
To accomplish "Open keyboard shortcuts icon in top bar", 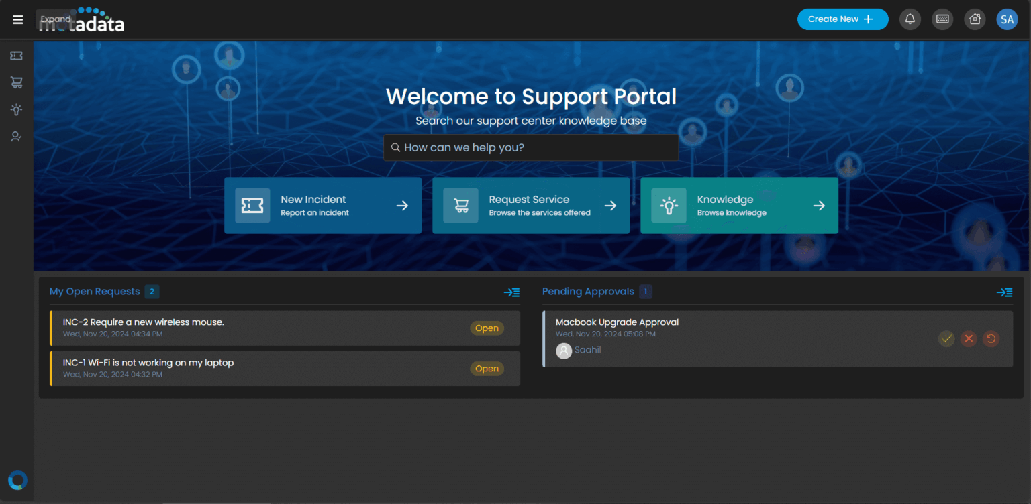I will (x=942, y=19).
